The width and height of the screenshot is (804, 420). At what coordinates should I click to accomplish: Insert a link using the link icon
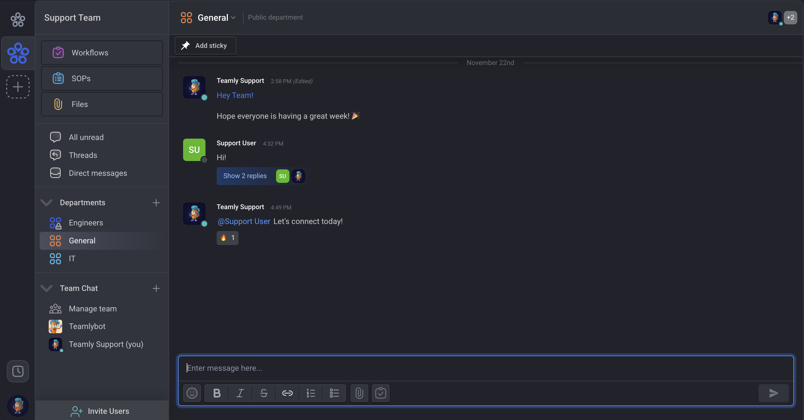pos(287,393)
